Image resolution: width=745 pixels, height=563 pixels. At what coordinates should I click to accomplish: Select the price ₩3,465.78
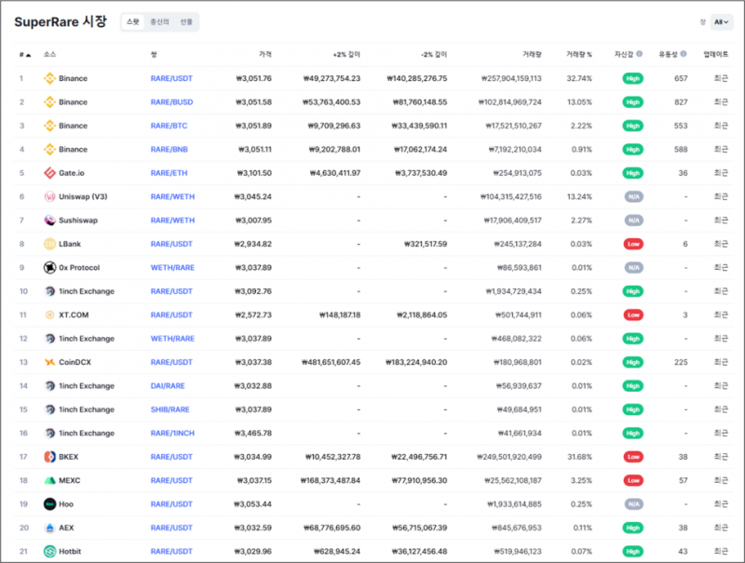pos(253,433)
